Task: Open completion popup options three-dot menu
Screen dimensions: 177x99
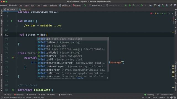Action: pyautogui.click(x=107, y=78)
